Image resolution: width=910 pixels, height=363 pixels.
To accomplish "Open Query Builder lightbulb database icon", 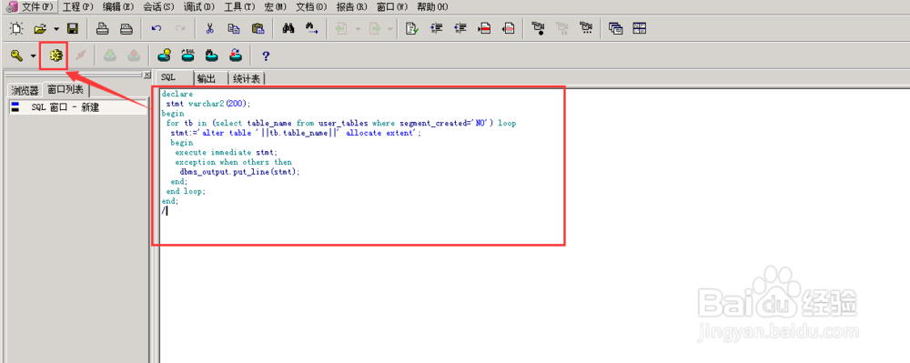I will pos(164,55).
